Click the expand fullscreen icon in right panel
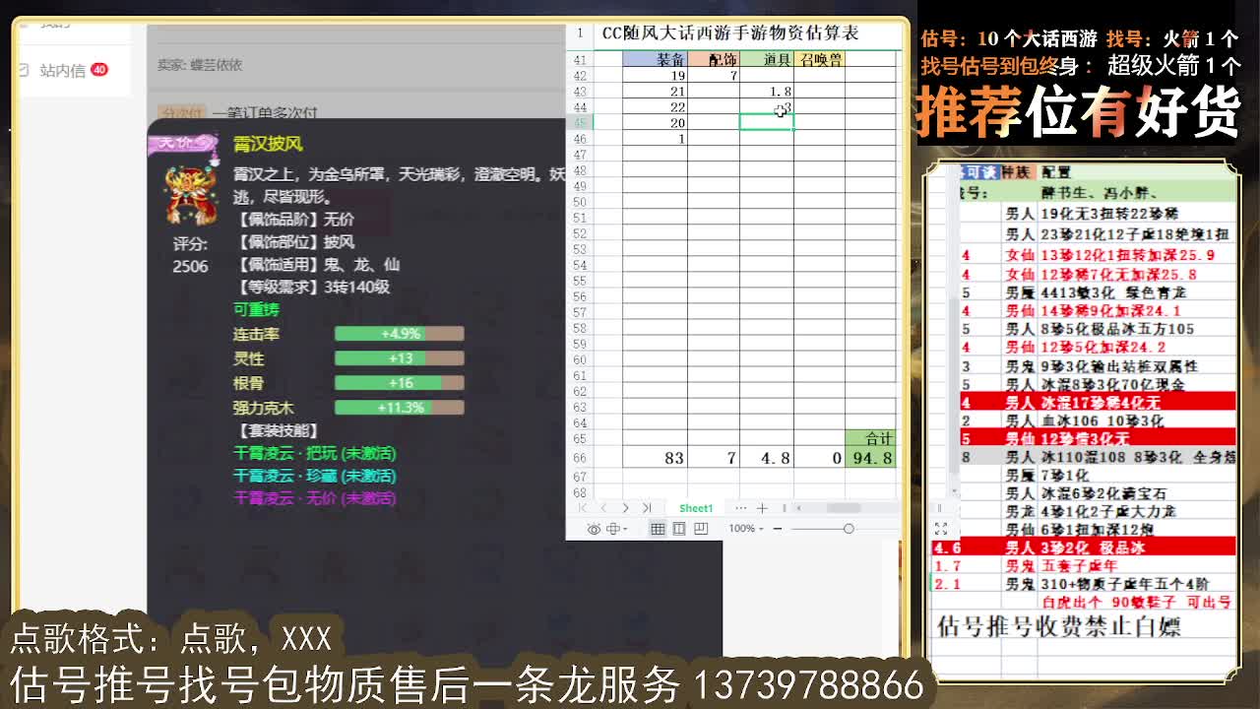Screen dimensions: 1260x709 941,529
